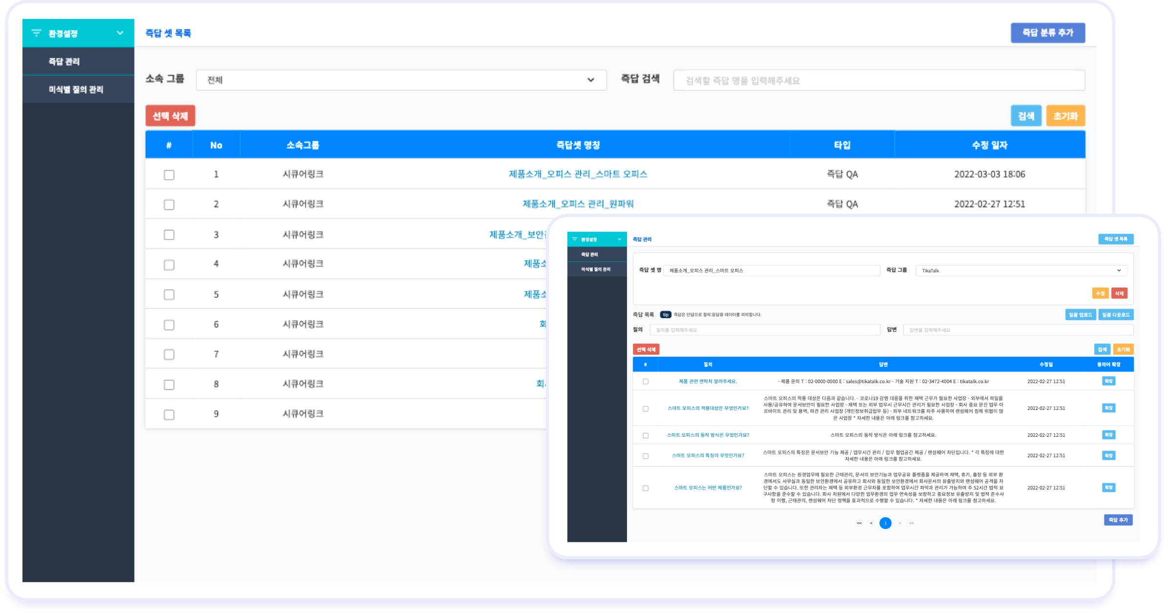Click 확장 button for '스마트 오피스의 특징이 무엇인가요?' row
The width and height of the screenshot is (1166, 613).
tap(1108, 455)
